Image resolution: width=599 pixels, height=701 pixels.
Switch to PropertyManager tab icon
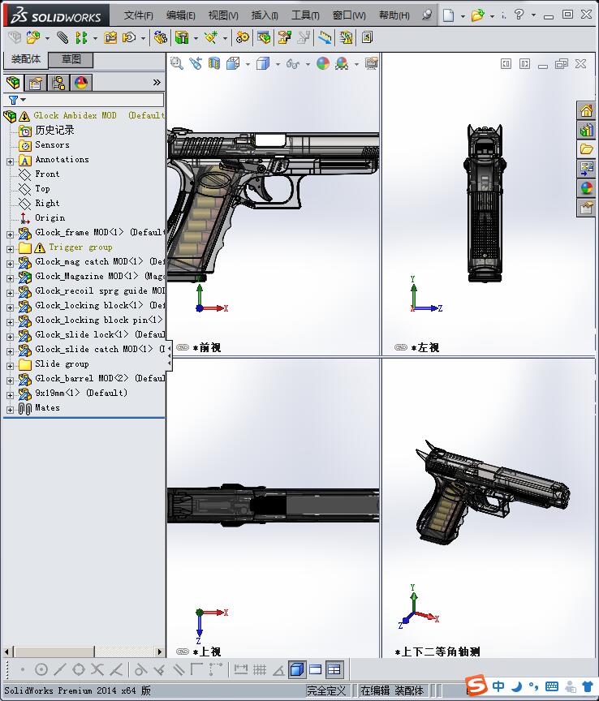(36, 83)
